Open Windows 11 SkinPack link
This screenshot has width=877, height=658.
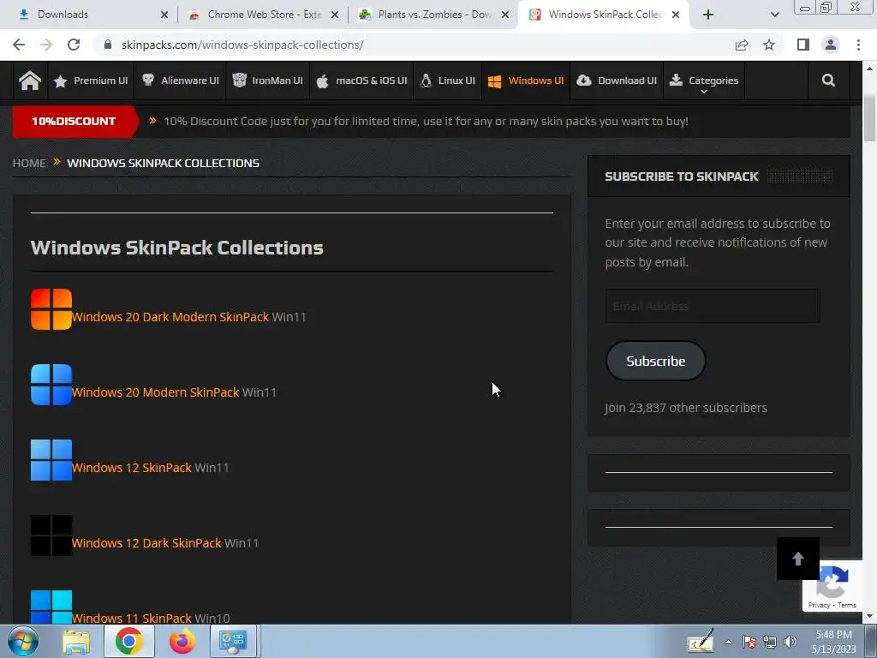131,619
